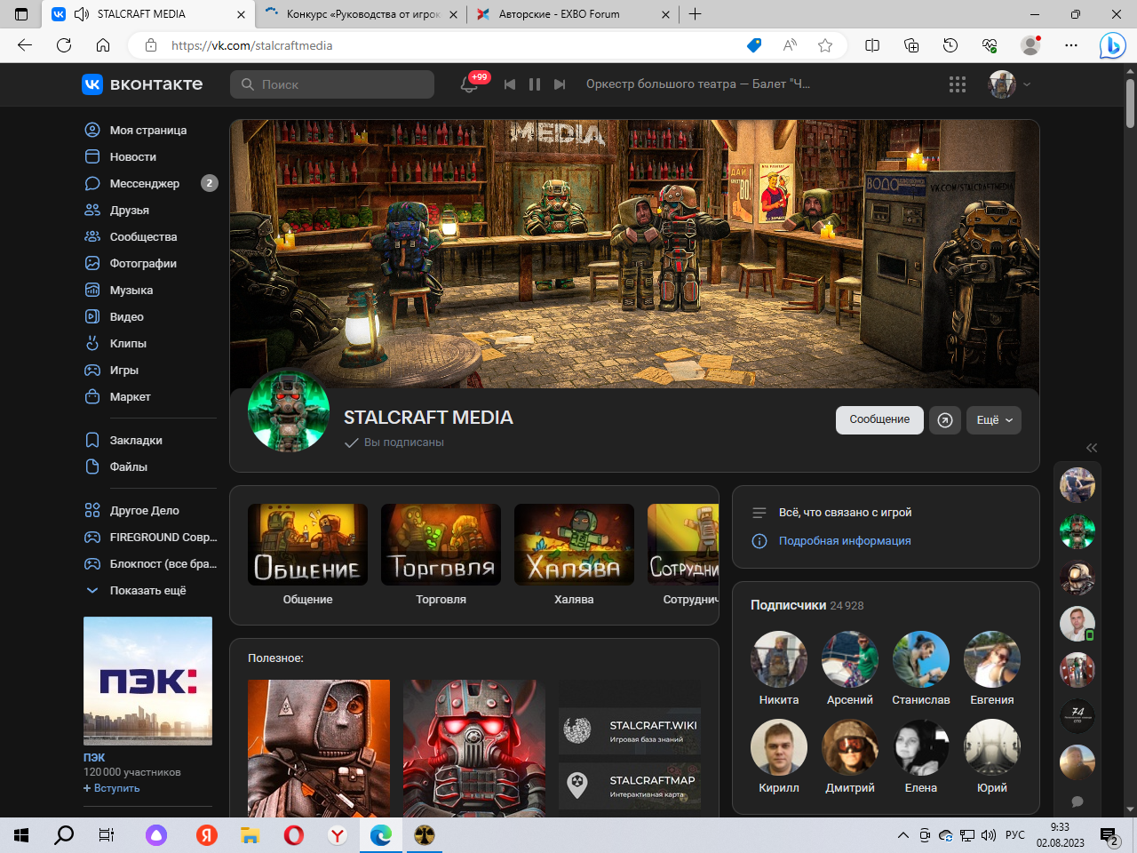The height and width of the screenshot is (853, 1137).
Task: Open Подписчики list header
Action: [807, 605]
